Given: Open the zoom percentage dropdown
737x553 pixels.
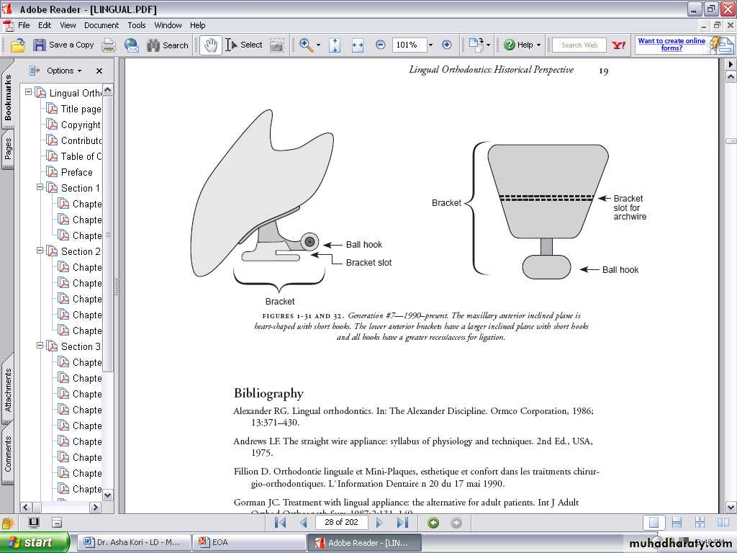Looking at the screenshot, I should (x=430, y=45).
